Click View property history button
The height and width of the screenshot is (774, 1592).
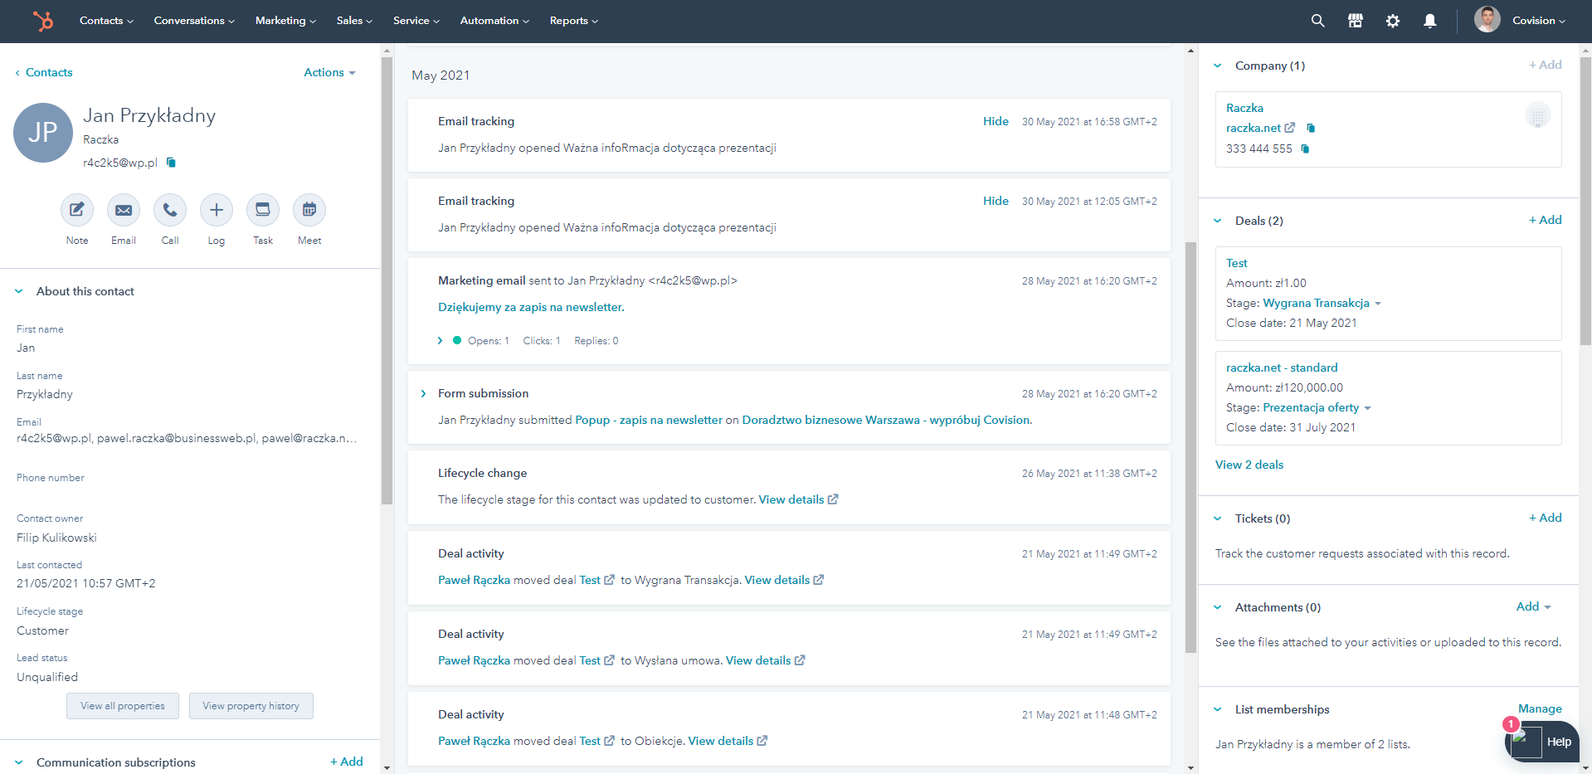[x=251, y=706]
